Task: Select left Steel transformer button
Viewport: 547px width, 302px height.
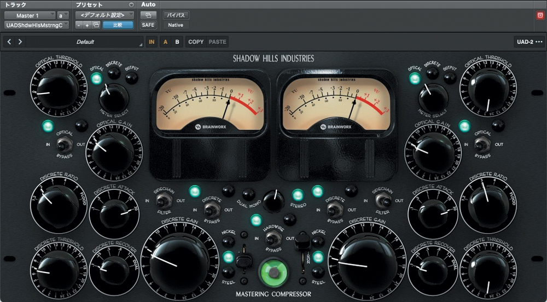Action: (228, 272)
